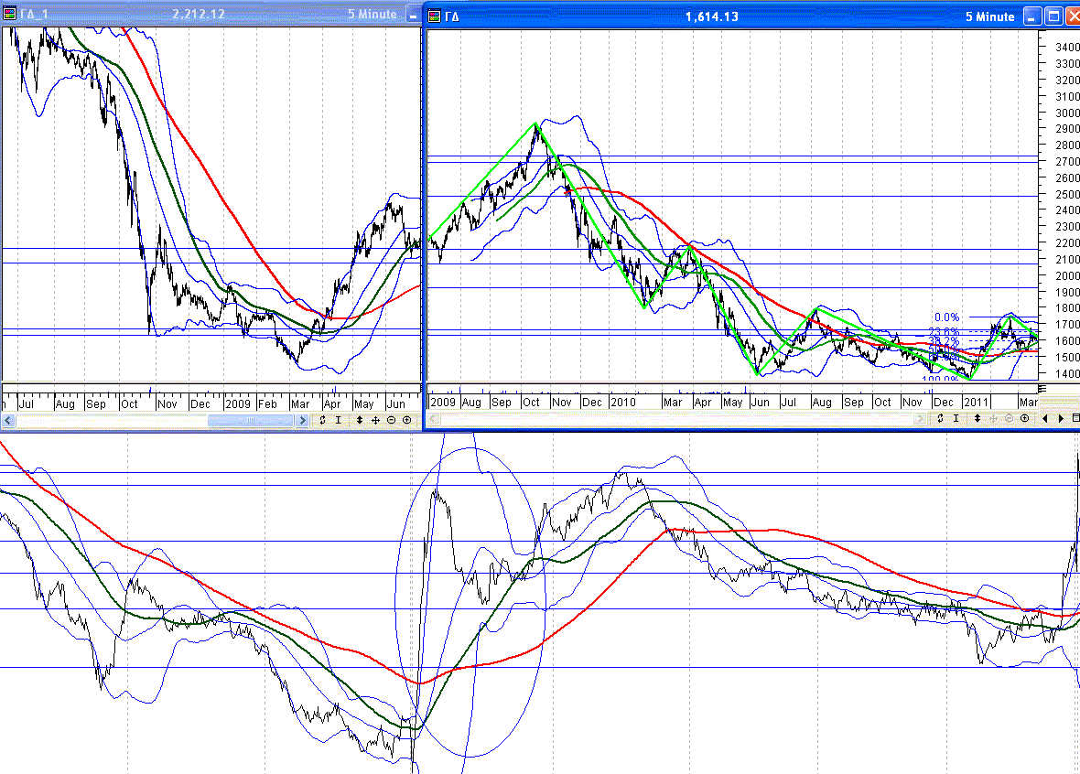Maximize the 1,614.13 ΓΔ chart window
This screenshot has width=1080, height=774.
pos(1053,16)
